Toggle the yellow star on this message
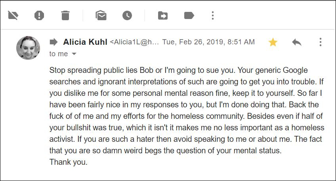Viewport: 336px width, 181px height. coord(273,42)
